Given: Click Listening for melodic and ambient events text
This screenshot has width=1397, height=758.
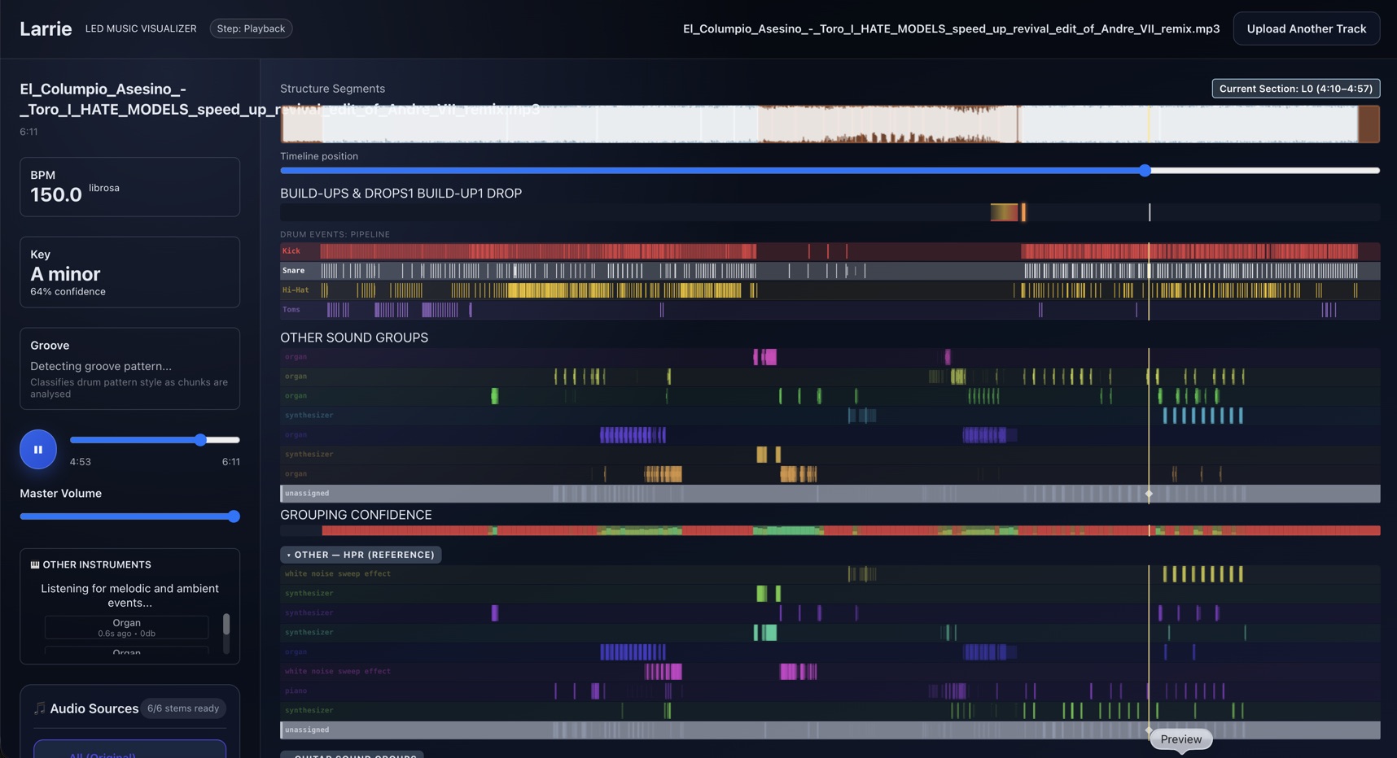Looking at the screenshot, I should pos(129,595).
